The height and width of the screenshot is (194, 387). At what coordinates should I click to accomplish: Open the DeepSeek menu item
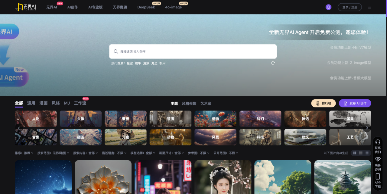click(x=146, y=7)
